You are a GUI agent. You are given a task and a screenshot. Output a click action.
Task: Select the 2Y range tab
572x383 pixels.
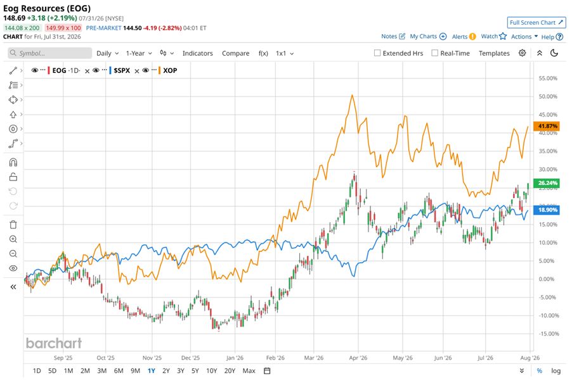(166, 370)
